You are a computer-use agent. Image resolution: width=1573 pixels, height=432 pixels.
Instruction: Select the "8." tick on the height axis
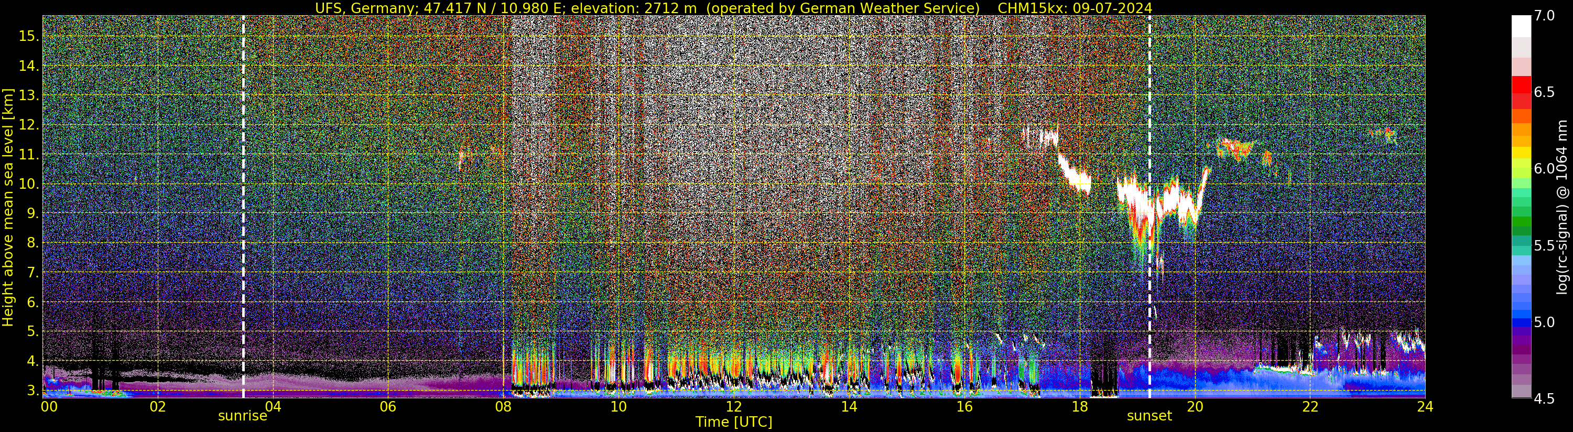(x=33, y=243)
